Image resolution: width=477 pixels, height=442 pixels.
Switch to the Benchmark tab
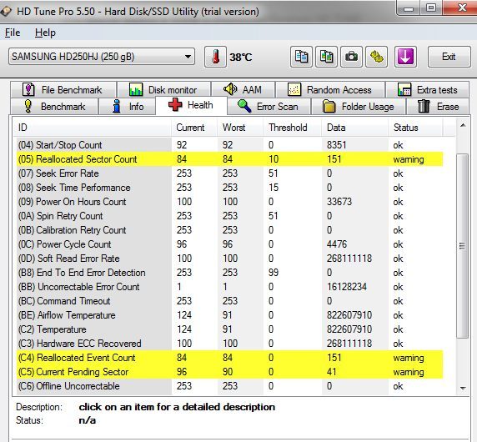54,107
